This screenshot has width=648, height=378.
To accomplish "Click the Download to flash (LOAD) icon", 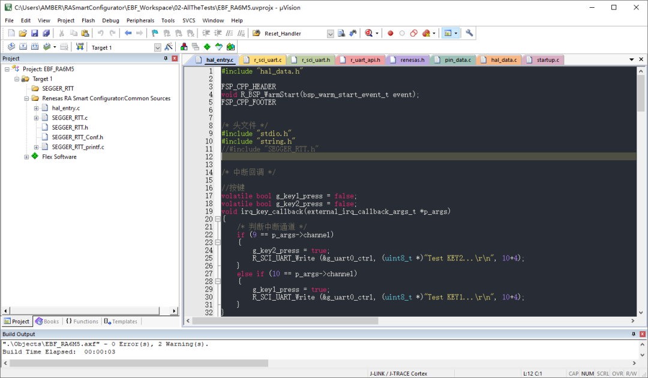I will pyautogui.click(x=80, y=47).
